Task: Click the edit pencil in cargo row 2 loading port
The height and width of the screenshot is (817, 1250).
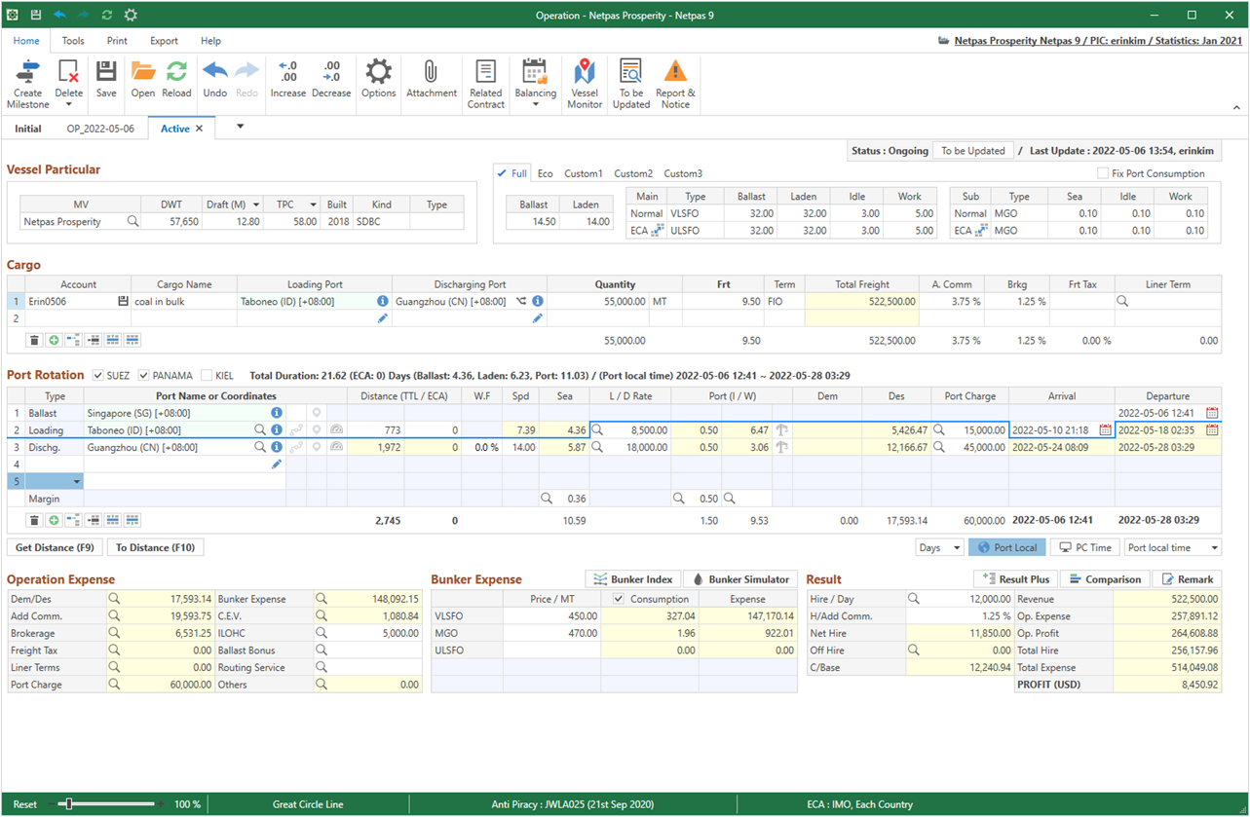Action: [382, 318]
